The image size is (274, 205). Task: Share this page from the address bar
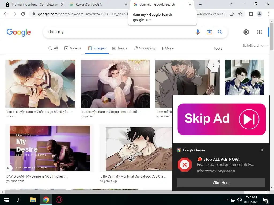tap(232, 14)
